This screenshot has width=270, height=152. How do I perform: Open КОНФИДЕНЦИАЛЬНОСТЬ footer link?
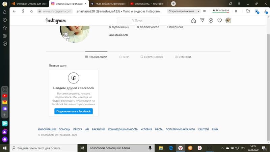(x=123, y=129)
